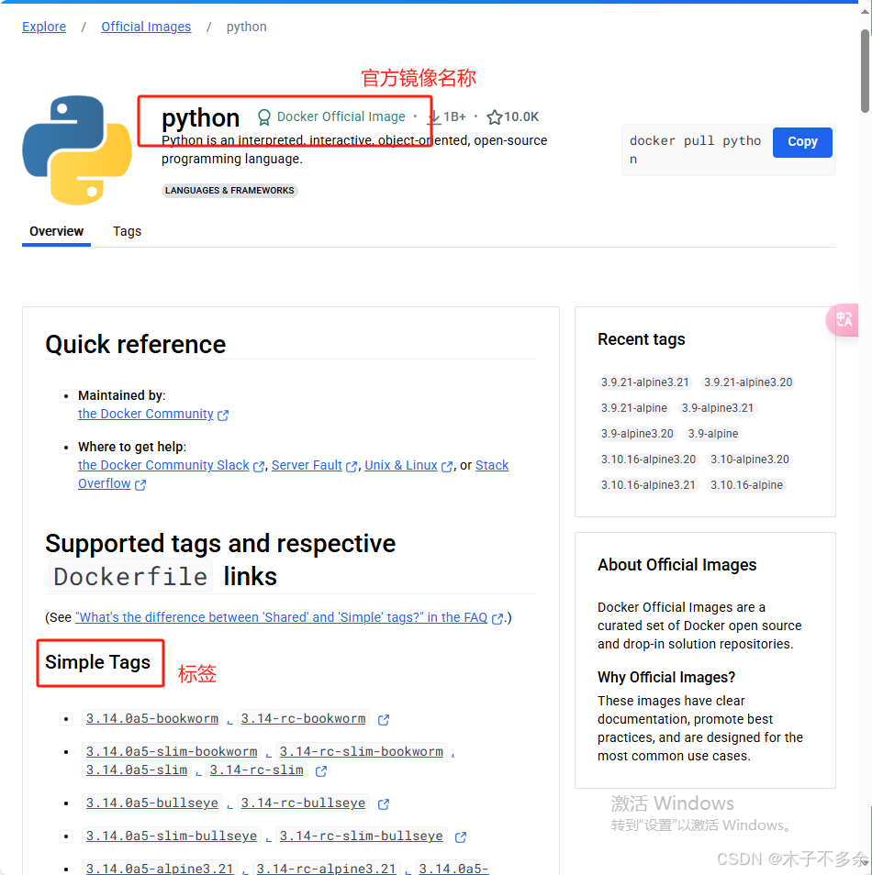Switch to the Overview tab
This screenshot has height=875, width=872.
56,231
